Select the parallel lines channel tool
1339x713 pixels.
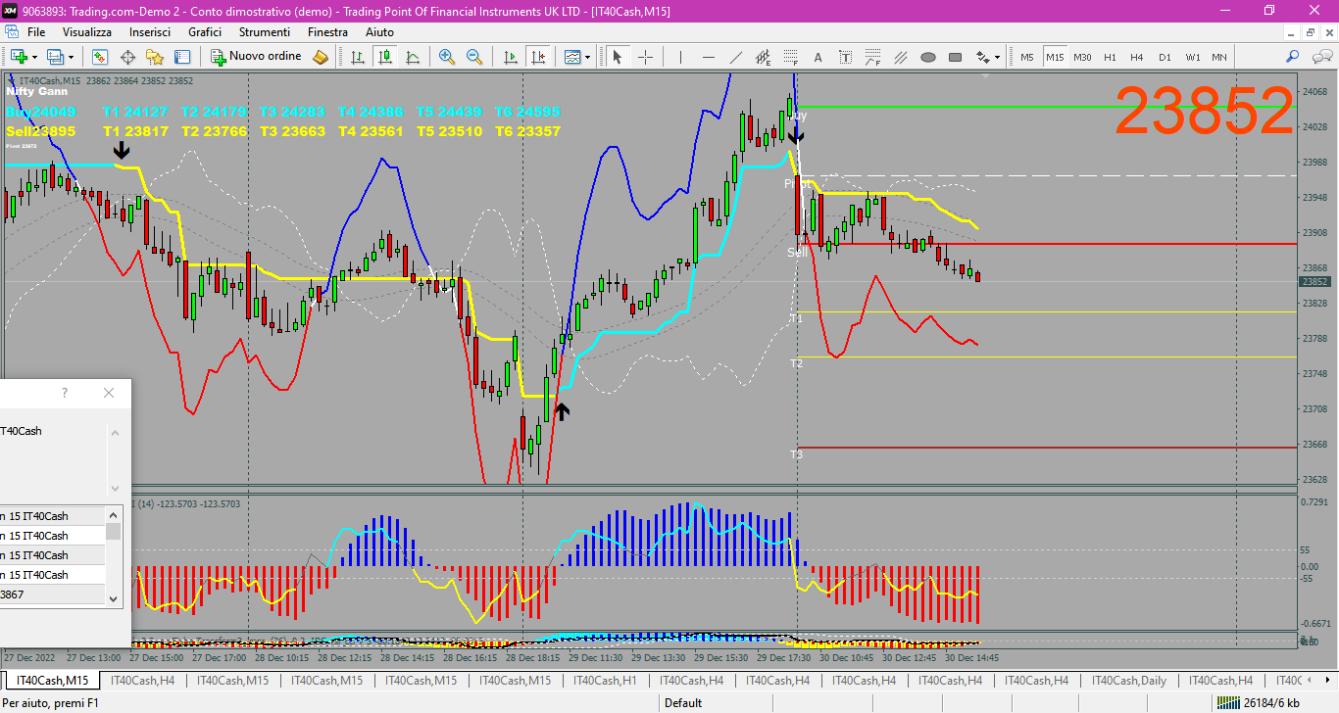click(901, 57)
